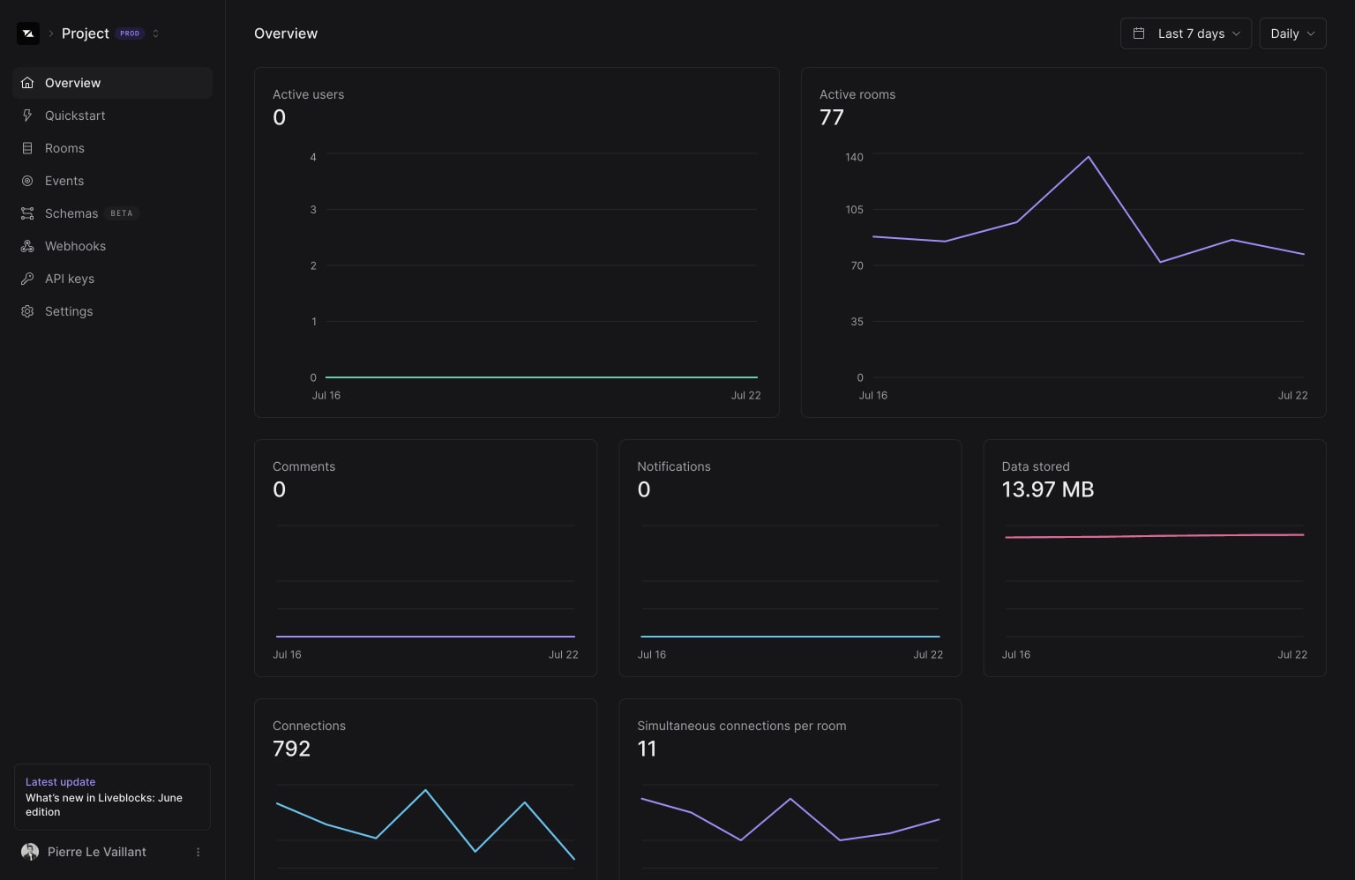Open Schemas beta section
The width and height of the screenshot is (1355, 880).
[x=113, y=213]
